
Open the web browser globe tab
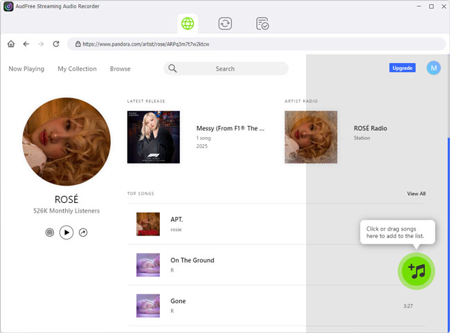188,24
